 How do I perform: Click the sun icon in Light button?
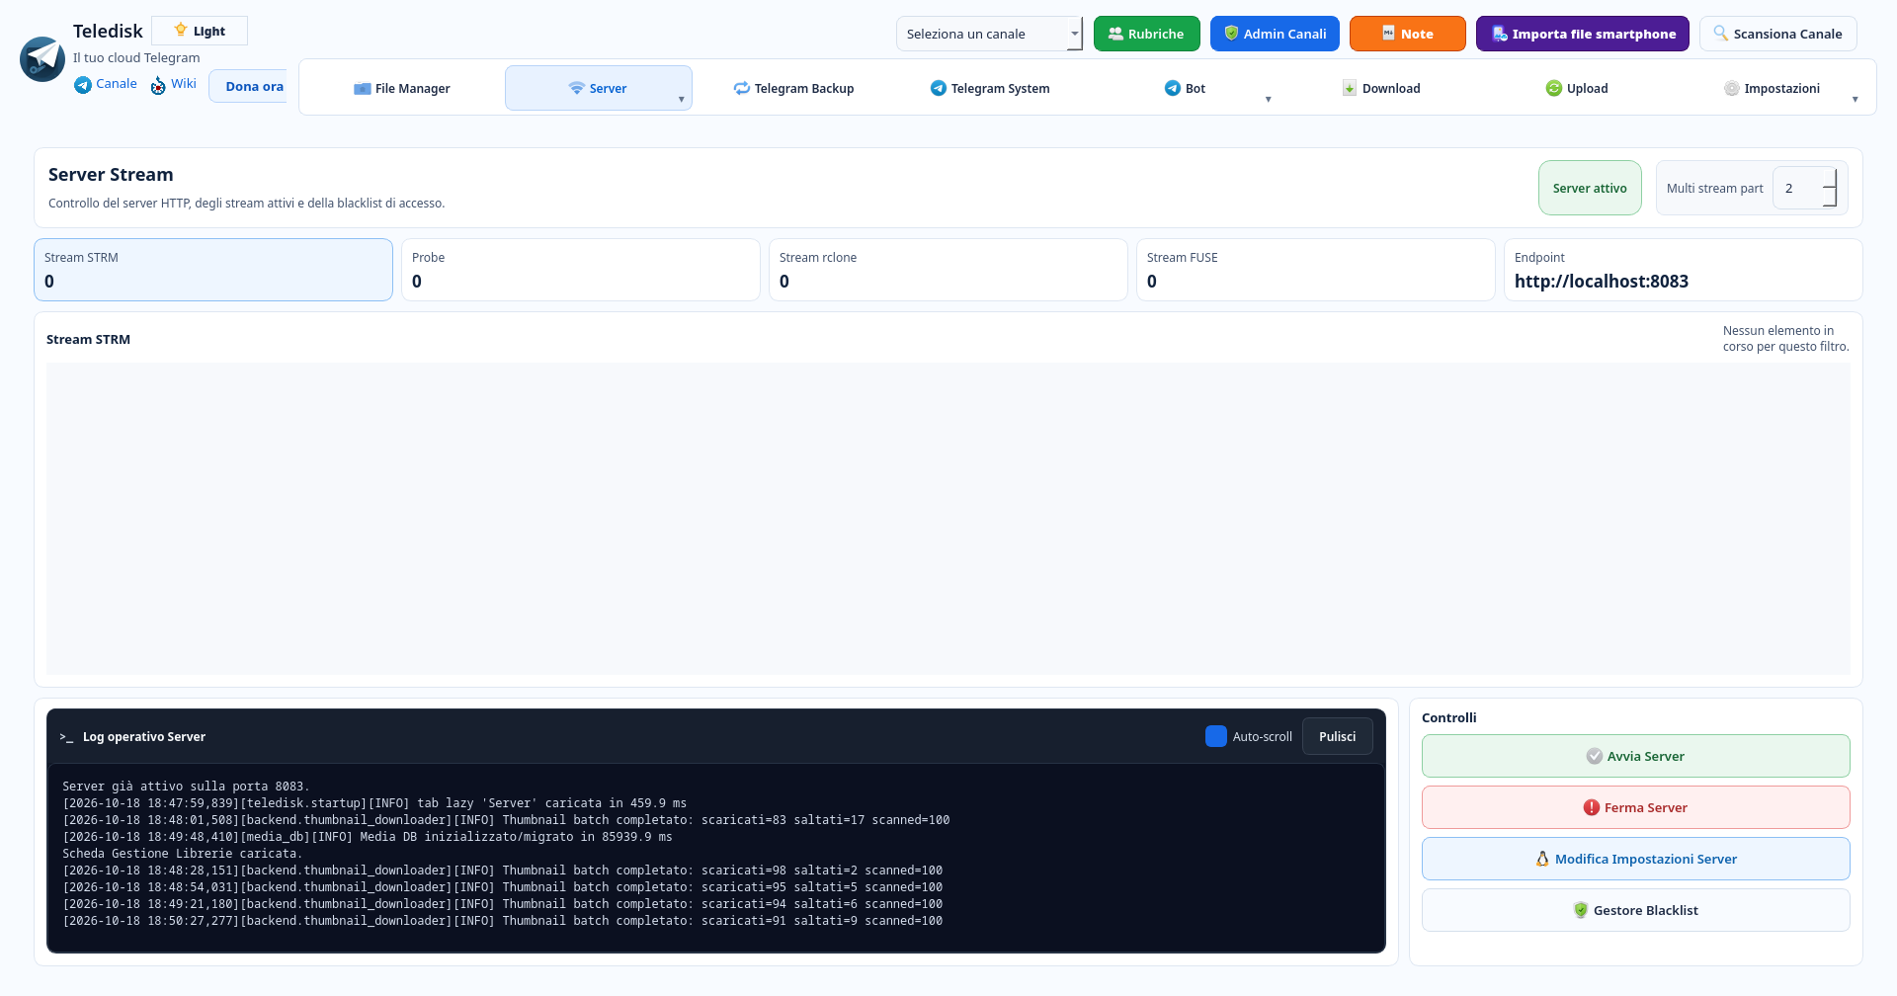[181, 30]
